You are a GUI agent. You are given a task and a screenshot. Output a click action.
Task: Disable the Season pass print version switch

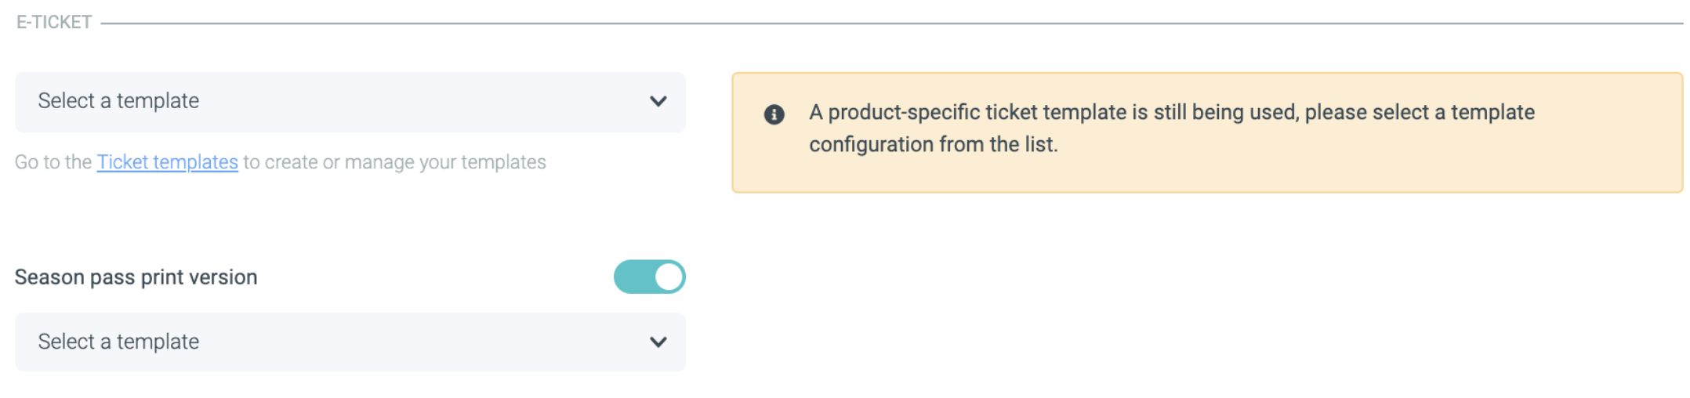coord(649,277)
